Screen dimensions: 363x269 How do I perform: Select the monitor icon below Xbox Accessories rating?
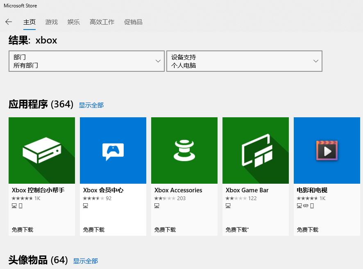tap(156, 205)
